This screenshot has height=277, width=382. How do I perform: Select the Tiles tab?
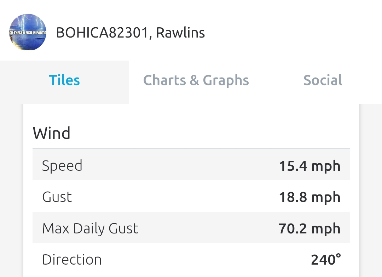pyautogui.click(x=64, y=80)
